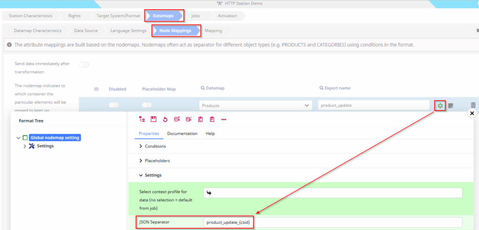Toggle Placeholder Map switch for Products row
This screenshot has width=479, height=230.
(x=147, y=105)
